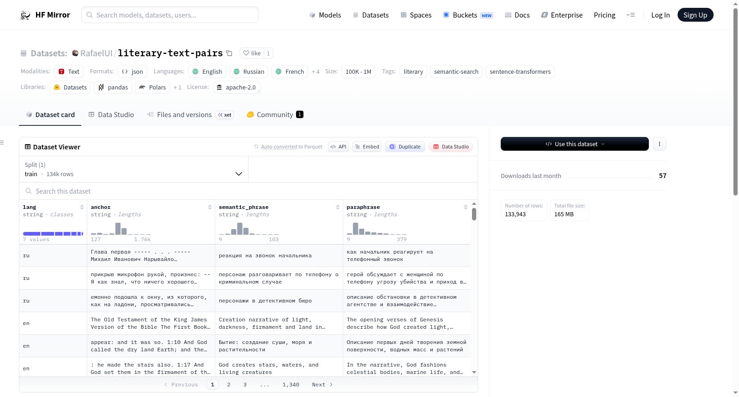
Task: Open the Buckets navigation item
Action: tap(468, 15)
